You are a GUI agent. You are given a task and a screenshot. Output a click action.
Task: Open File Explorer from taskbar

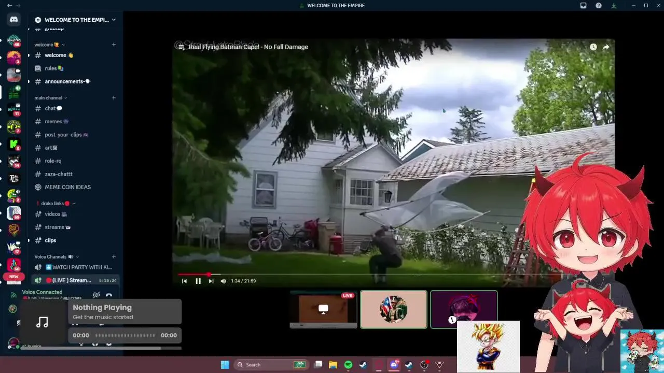pyautogui.click(x=333, y=365)
